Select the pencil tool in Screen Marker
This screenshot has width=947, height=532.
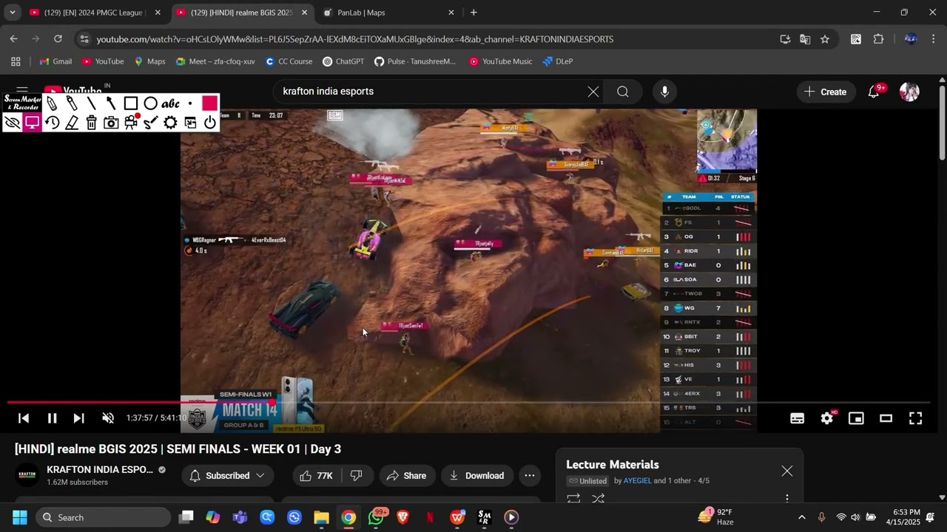[52, 103]
